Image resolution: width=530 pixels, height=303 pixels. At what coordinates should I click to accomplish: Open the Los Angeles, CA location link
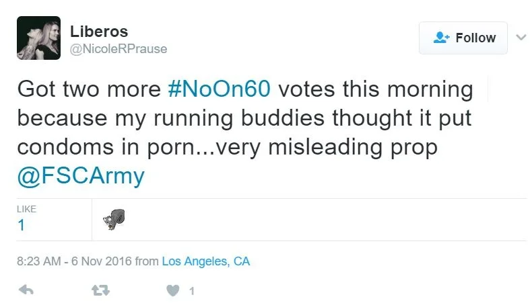206,261
